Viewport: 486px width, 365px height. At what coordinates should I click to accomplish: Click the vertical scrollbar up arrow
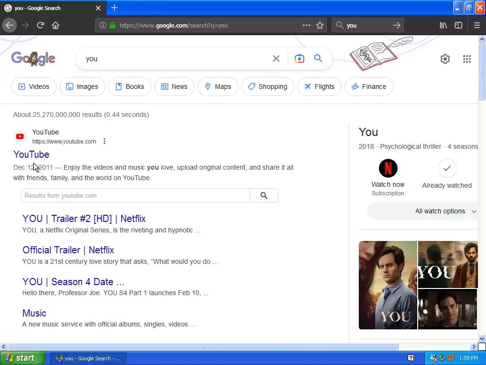[482, 39]
